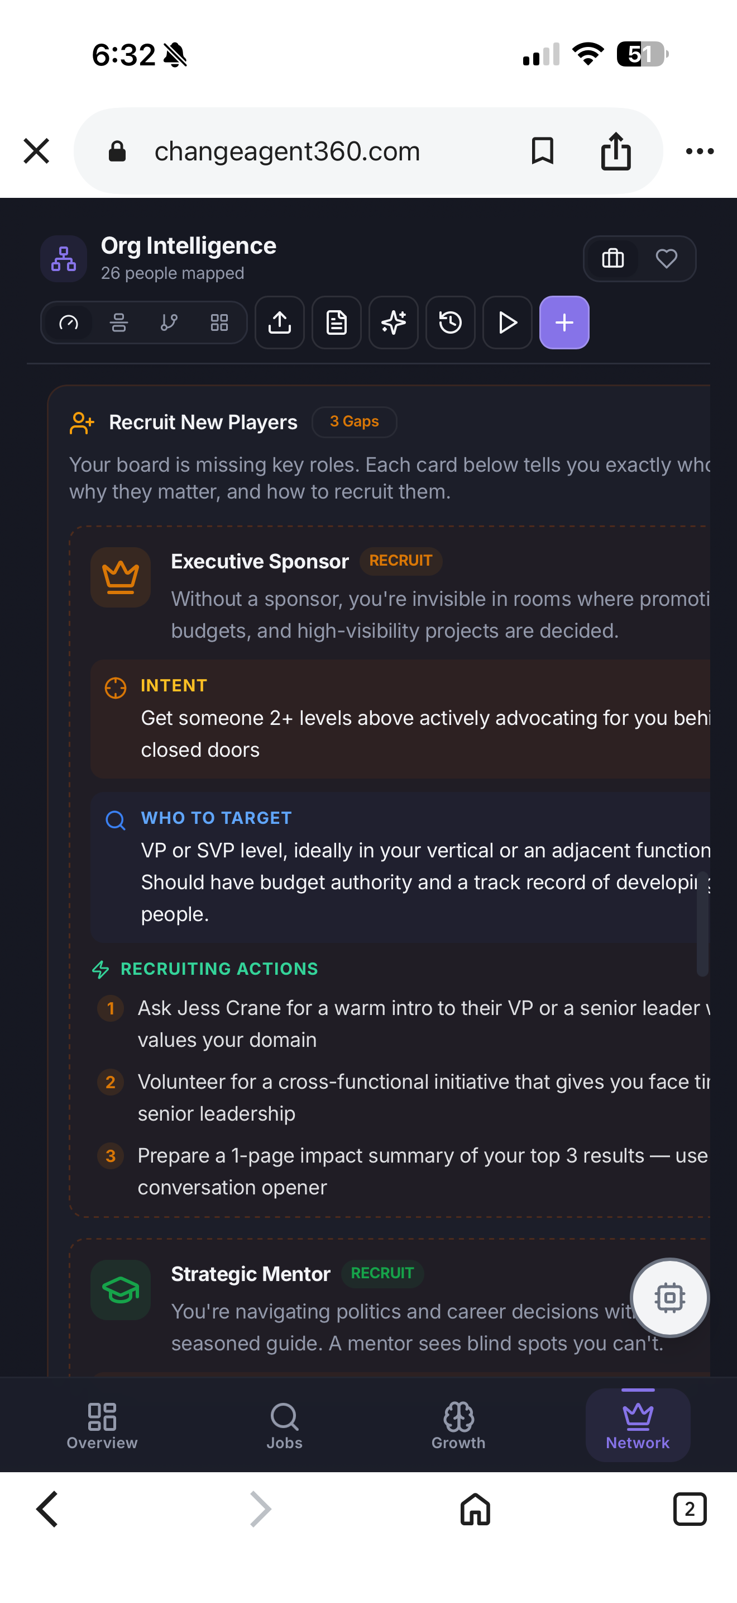Open the Overview tab
Image resolution: width=737 pixels, height=1603 pixels.
click(102, 1426)
